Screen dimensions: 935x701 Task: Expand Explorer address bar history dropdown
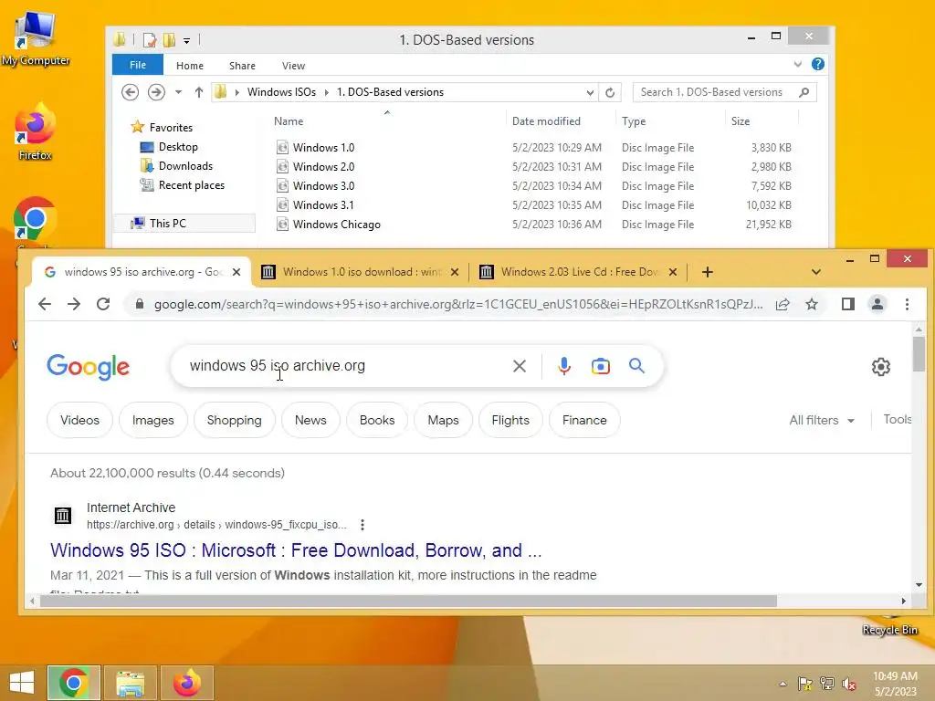[x=590, y=92]
